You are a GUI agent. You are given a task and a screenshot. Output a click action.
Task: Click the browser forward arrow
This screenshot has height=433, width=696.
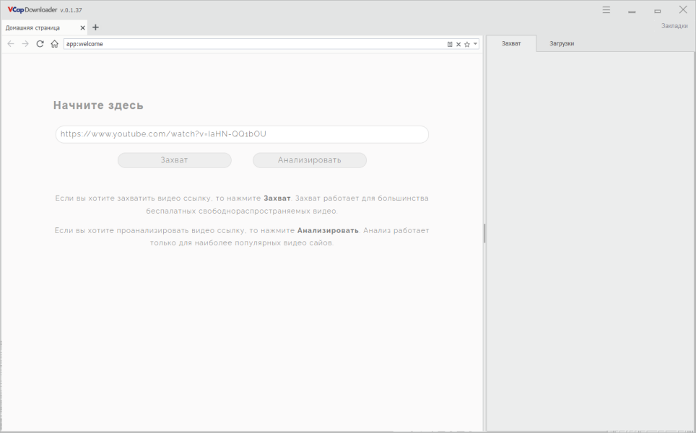[25, 44]
